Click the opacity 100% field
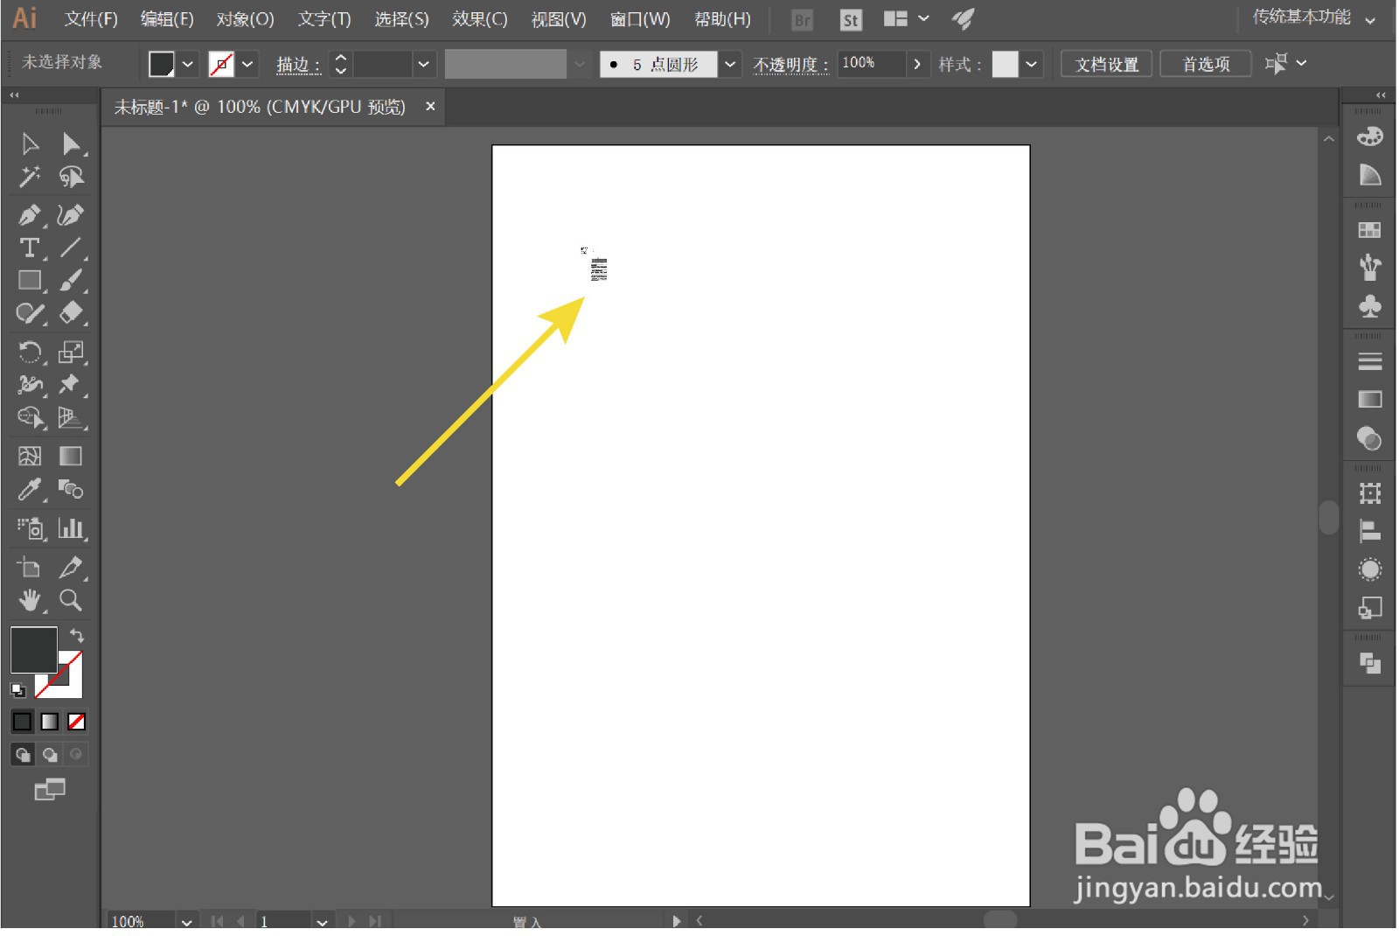The width and height of the screenshot is (1399, 936). 871,64
